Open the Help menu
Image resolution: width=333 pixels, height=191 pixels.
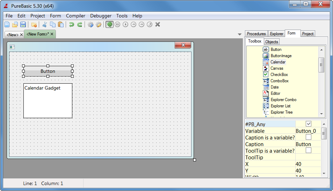click(x=137, y=16)
